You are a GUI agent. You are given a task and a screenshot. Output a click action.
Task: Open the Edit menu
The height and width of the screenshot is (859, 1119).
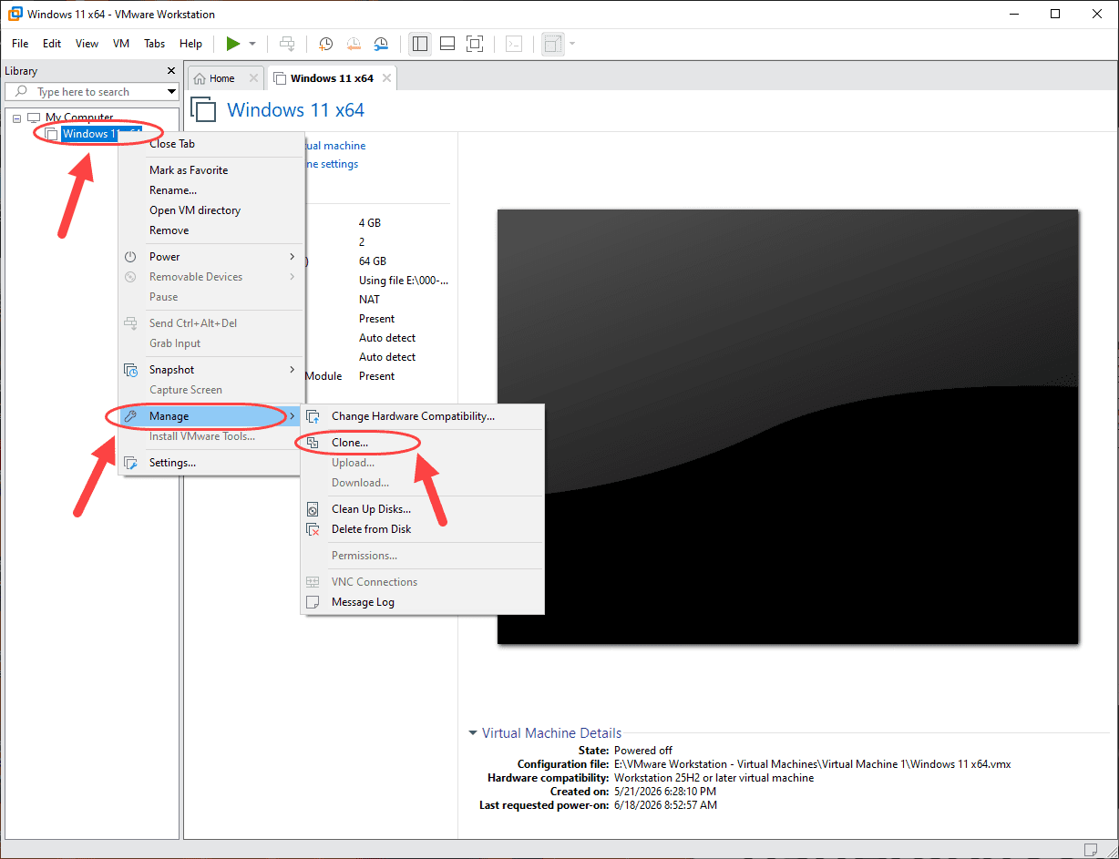click(x=52, y=44)
